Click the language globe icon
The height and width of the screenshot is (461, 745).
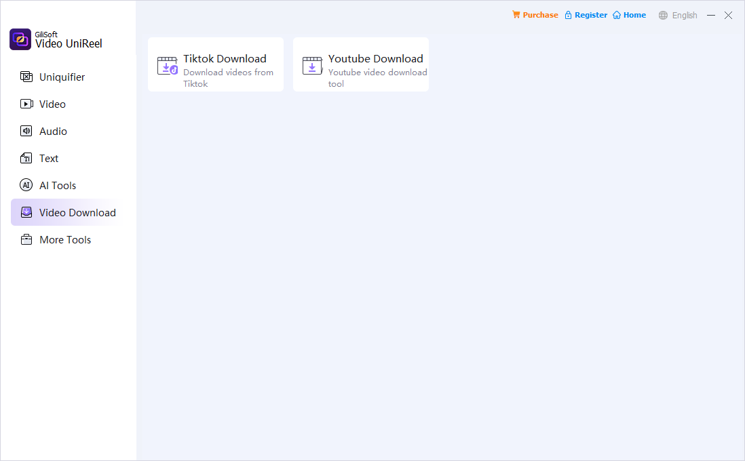coord(663,15)
